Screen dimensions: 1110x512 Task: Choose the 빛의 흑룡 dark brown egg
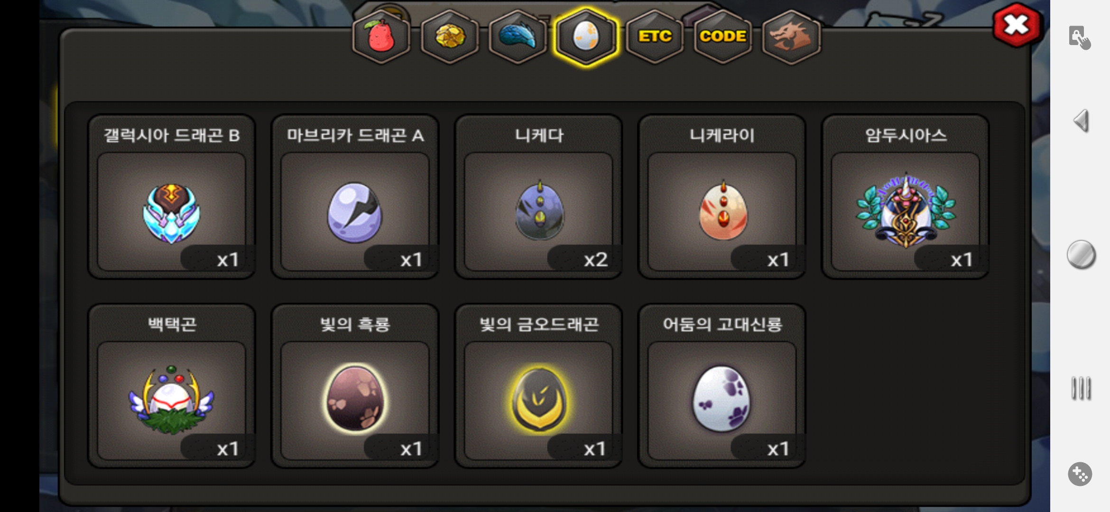355,386
